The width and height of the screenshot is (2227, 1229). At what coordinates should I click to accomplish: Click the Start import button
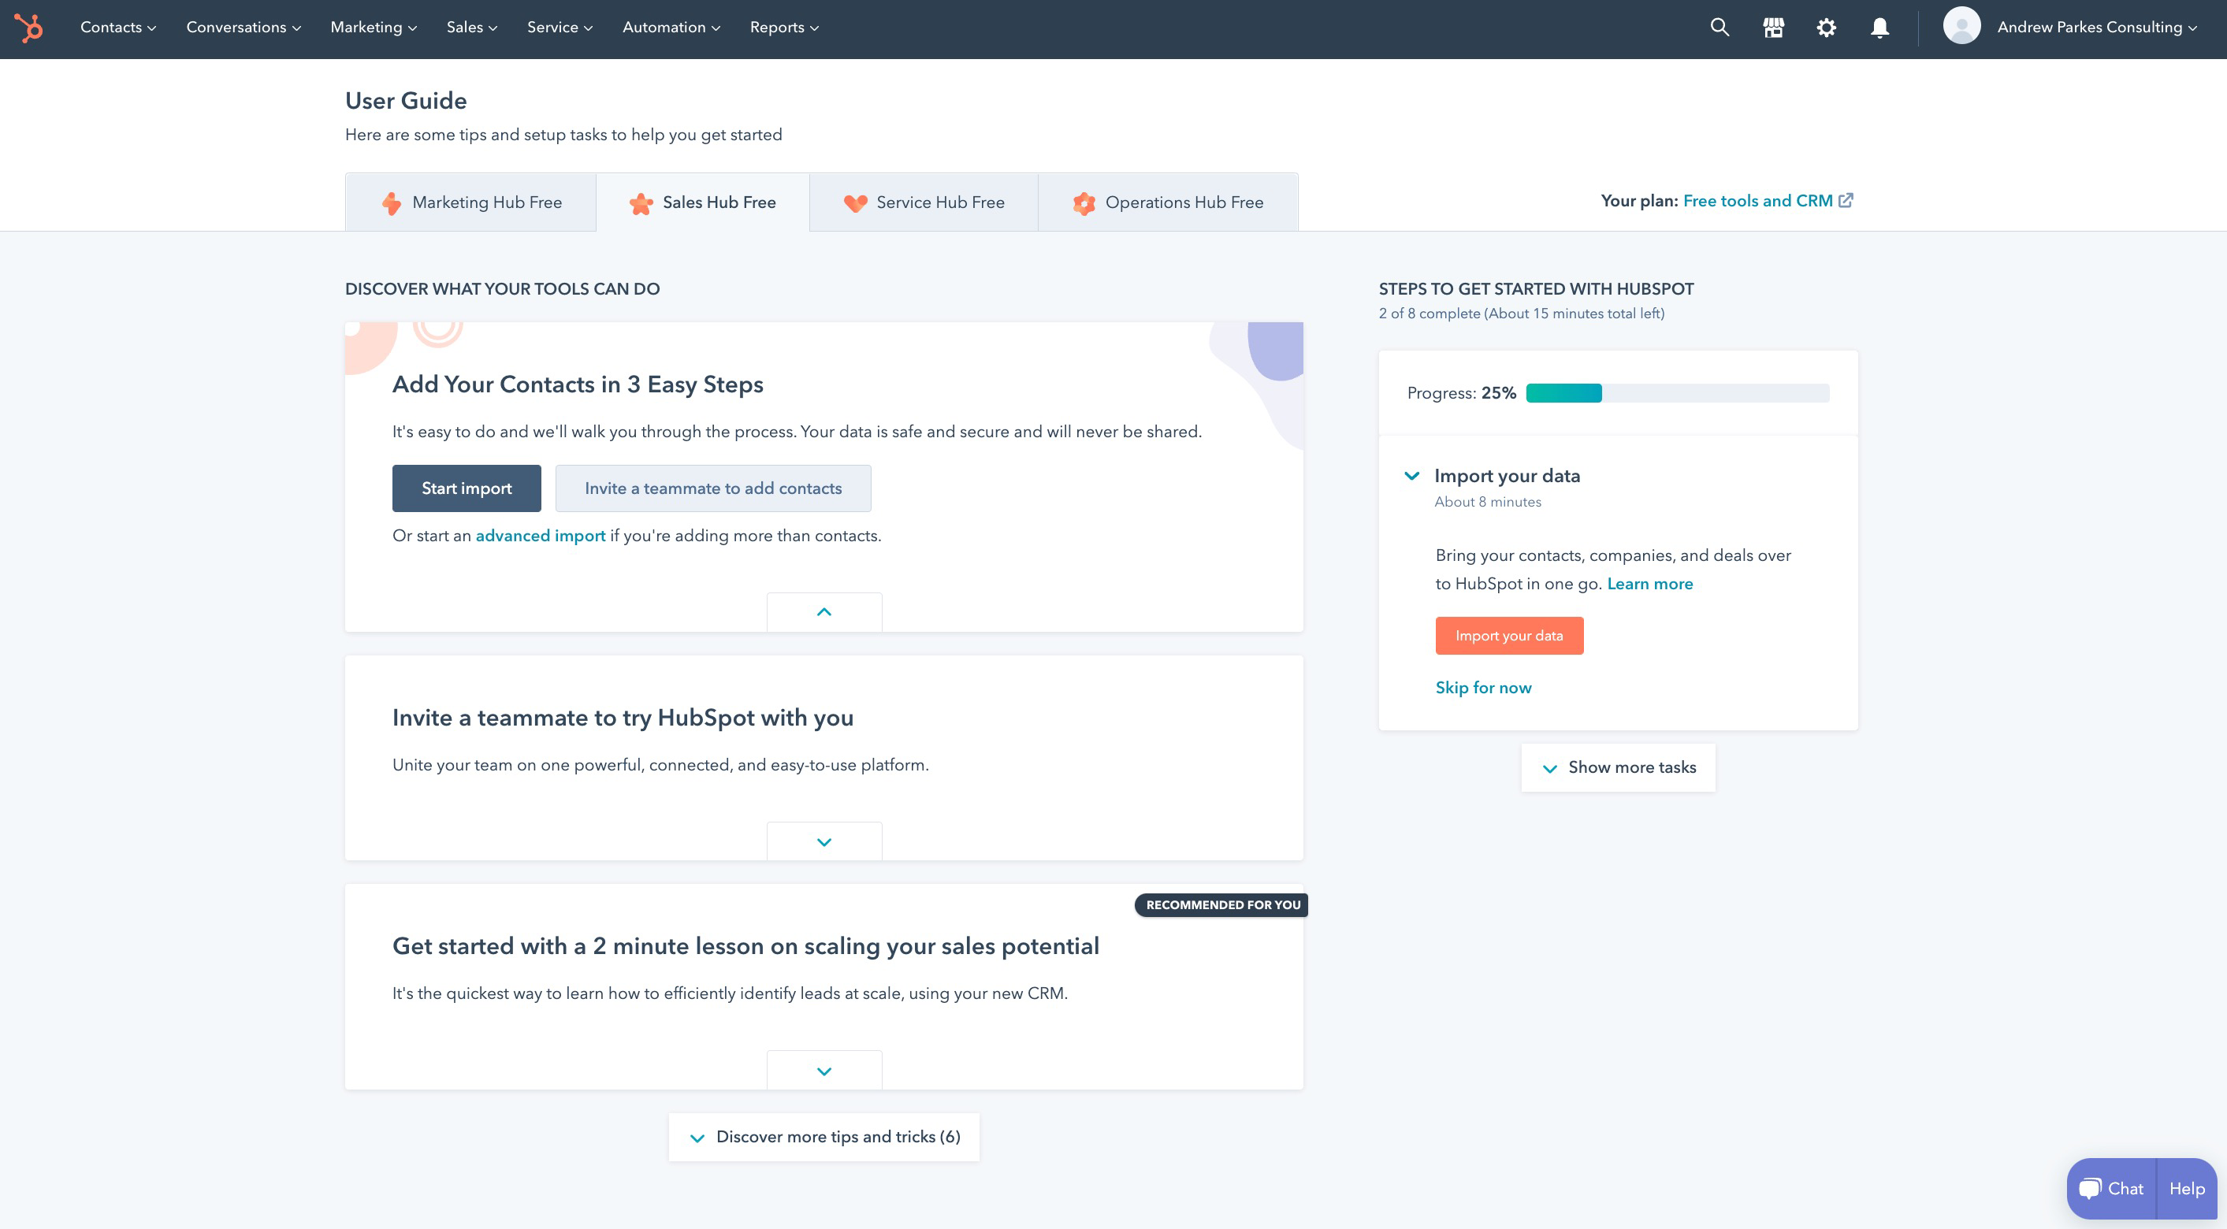pyautogui.click(x=467, y=488)
